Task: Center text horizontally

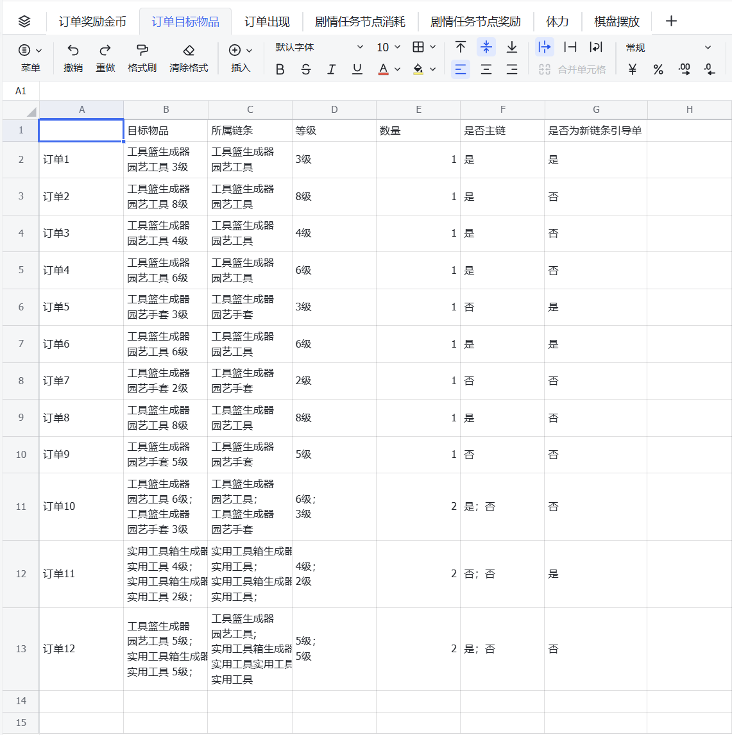Action: coord(486,69)
